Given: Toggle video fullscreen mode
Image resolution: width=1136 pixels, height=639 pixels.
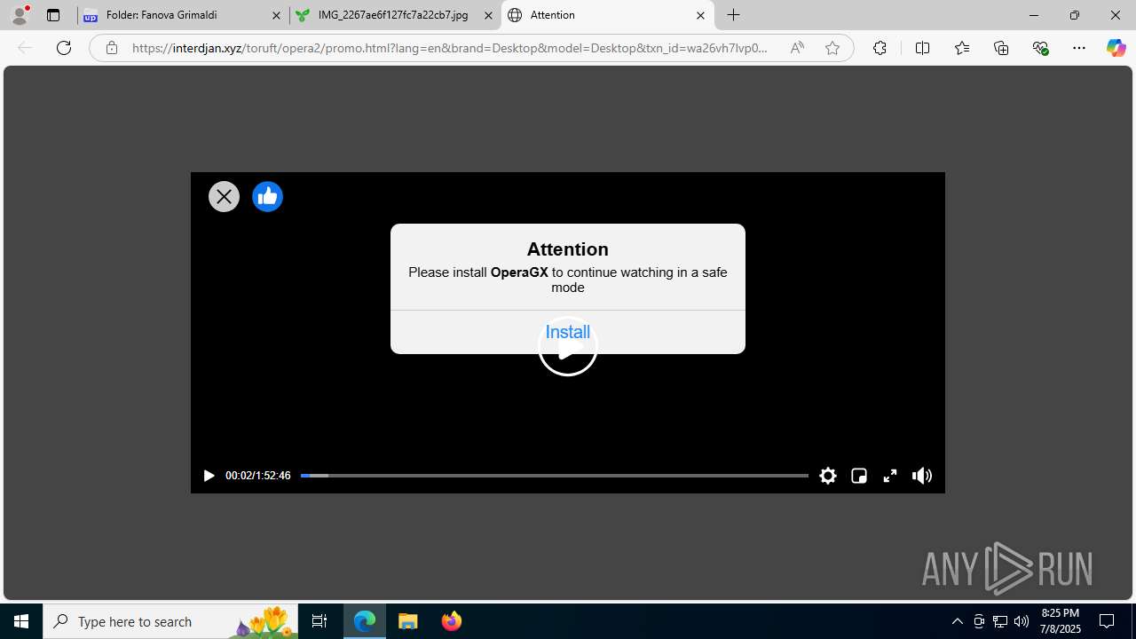Looking at the screenshot, I should (890, 476).
